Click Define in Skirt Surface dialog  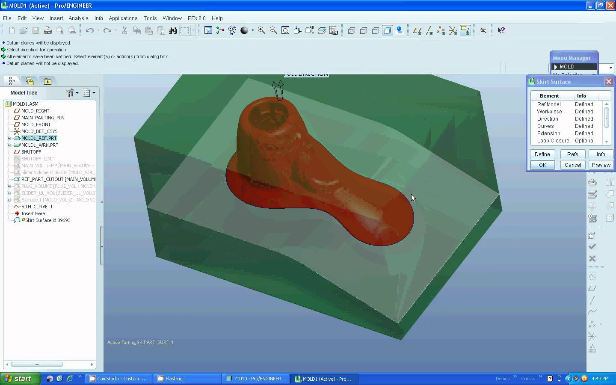click(542, 154)
